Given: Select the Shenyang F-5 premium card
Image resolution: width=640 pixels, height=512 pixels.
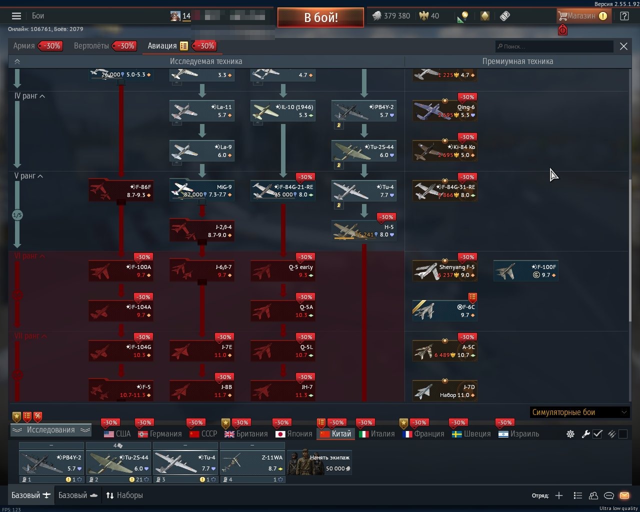Looking at the screenshot, I should [445, 270].
